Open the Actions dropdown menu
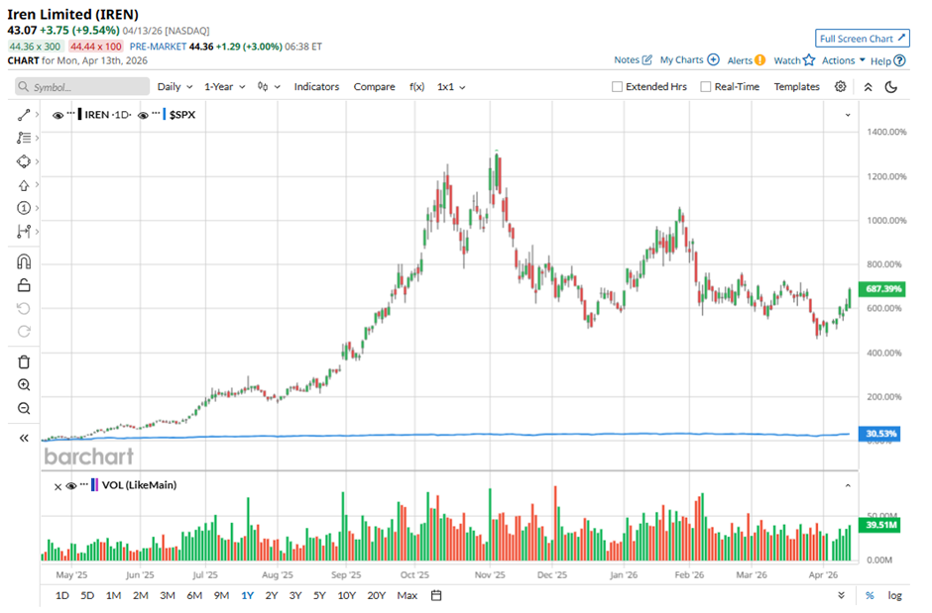Viewport: 932px width, 613px height. coord(843,60)
